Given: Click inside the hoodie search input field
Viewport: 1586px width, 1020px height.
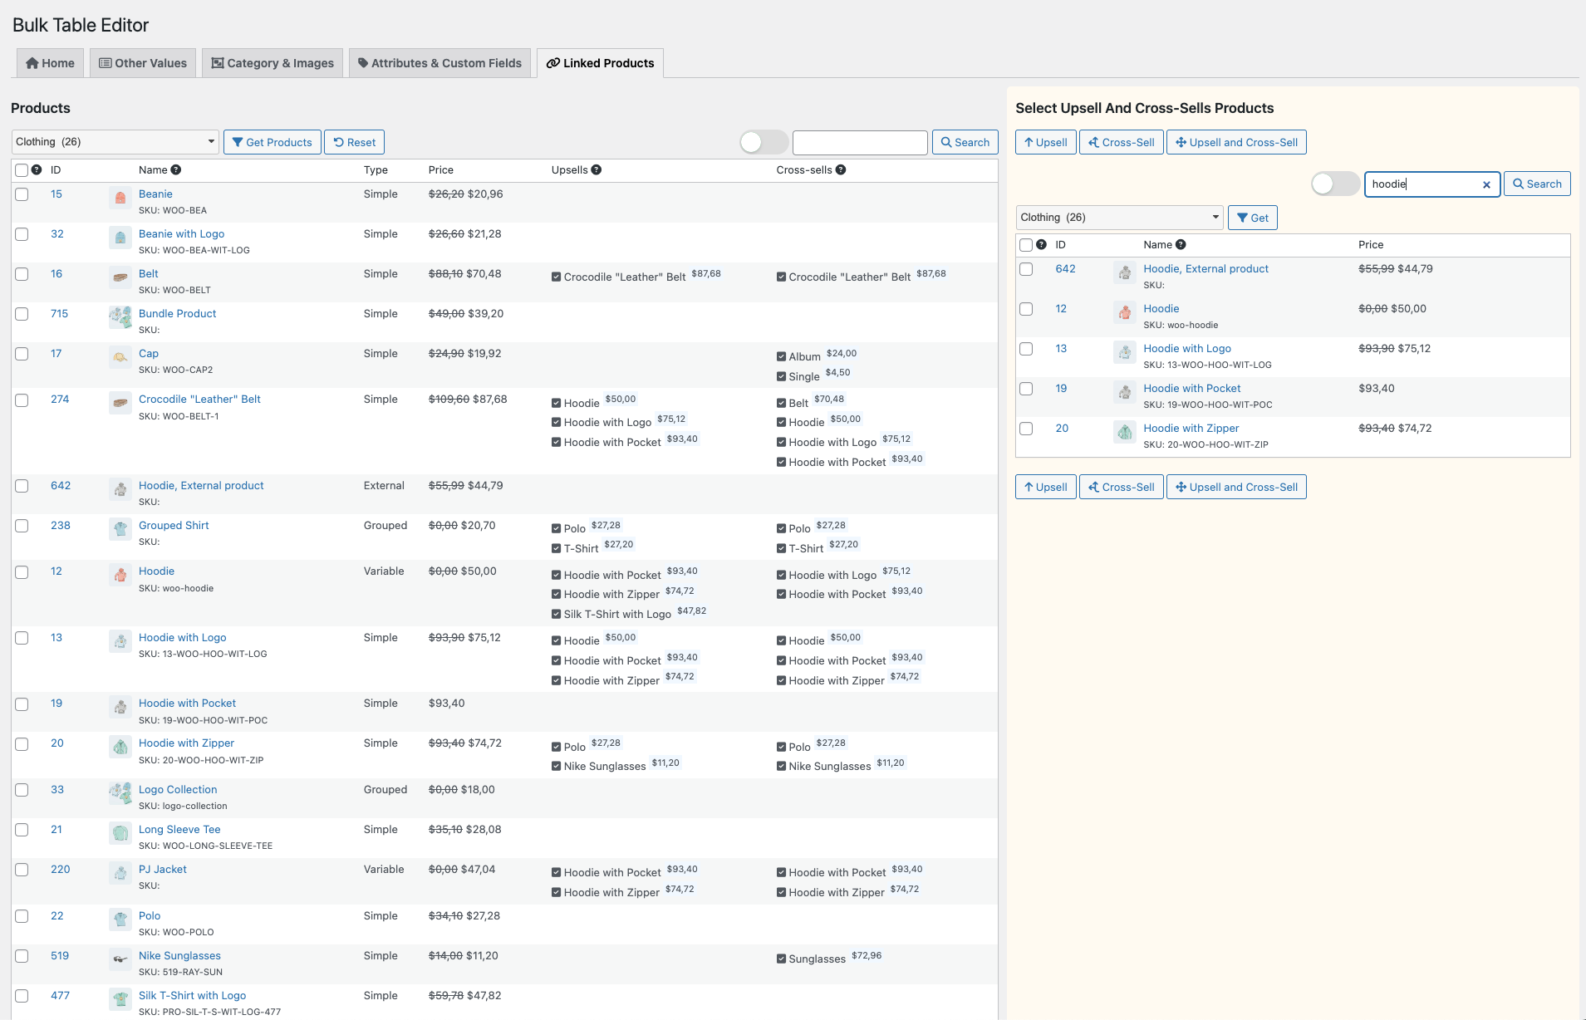Looking at the screenshot, I should coord(1421,184).
